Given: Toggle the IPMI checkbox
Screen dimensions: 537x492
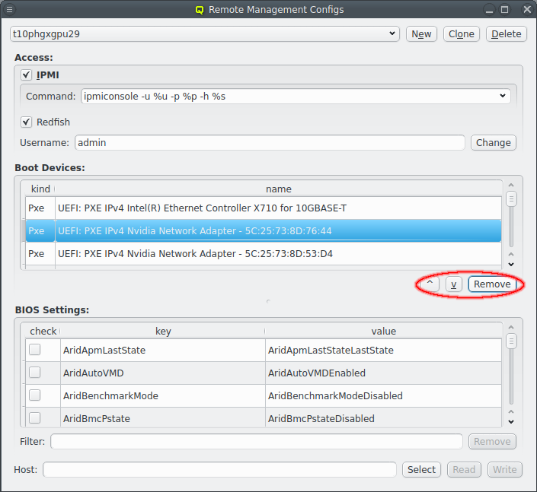Looking at the screenshot, I should [27, 75].
